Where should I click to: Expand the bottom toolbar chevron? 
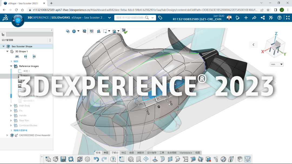point(42,157)
